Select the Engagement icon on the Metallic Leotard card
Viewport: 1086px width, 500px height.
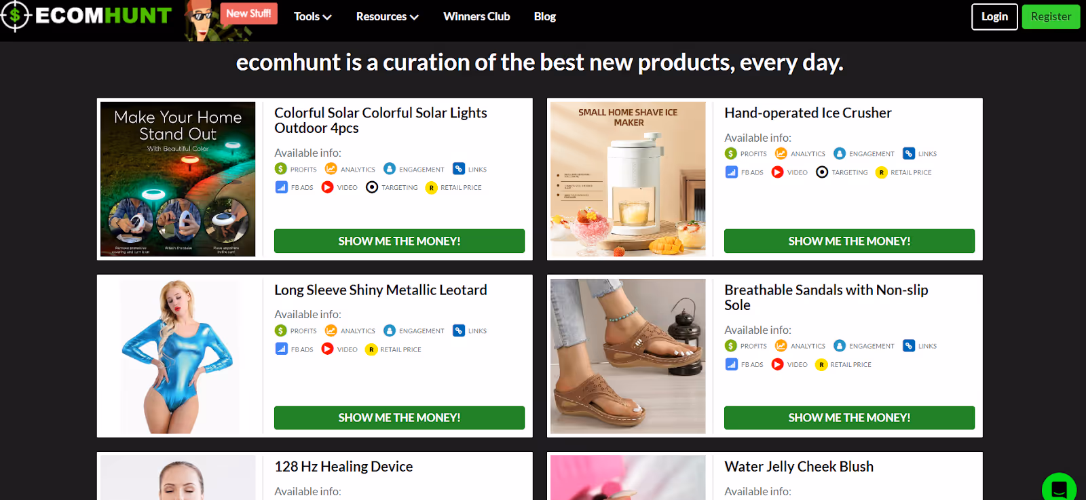coord(389,330)
